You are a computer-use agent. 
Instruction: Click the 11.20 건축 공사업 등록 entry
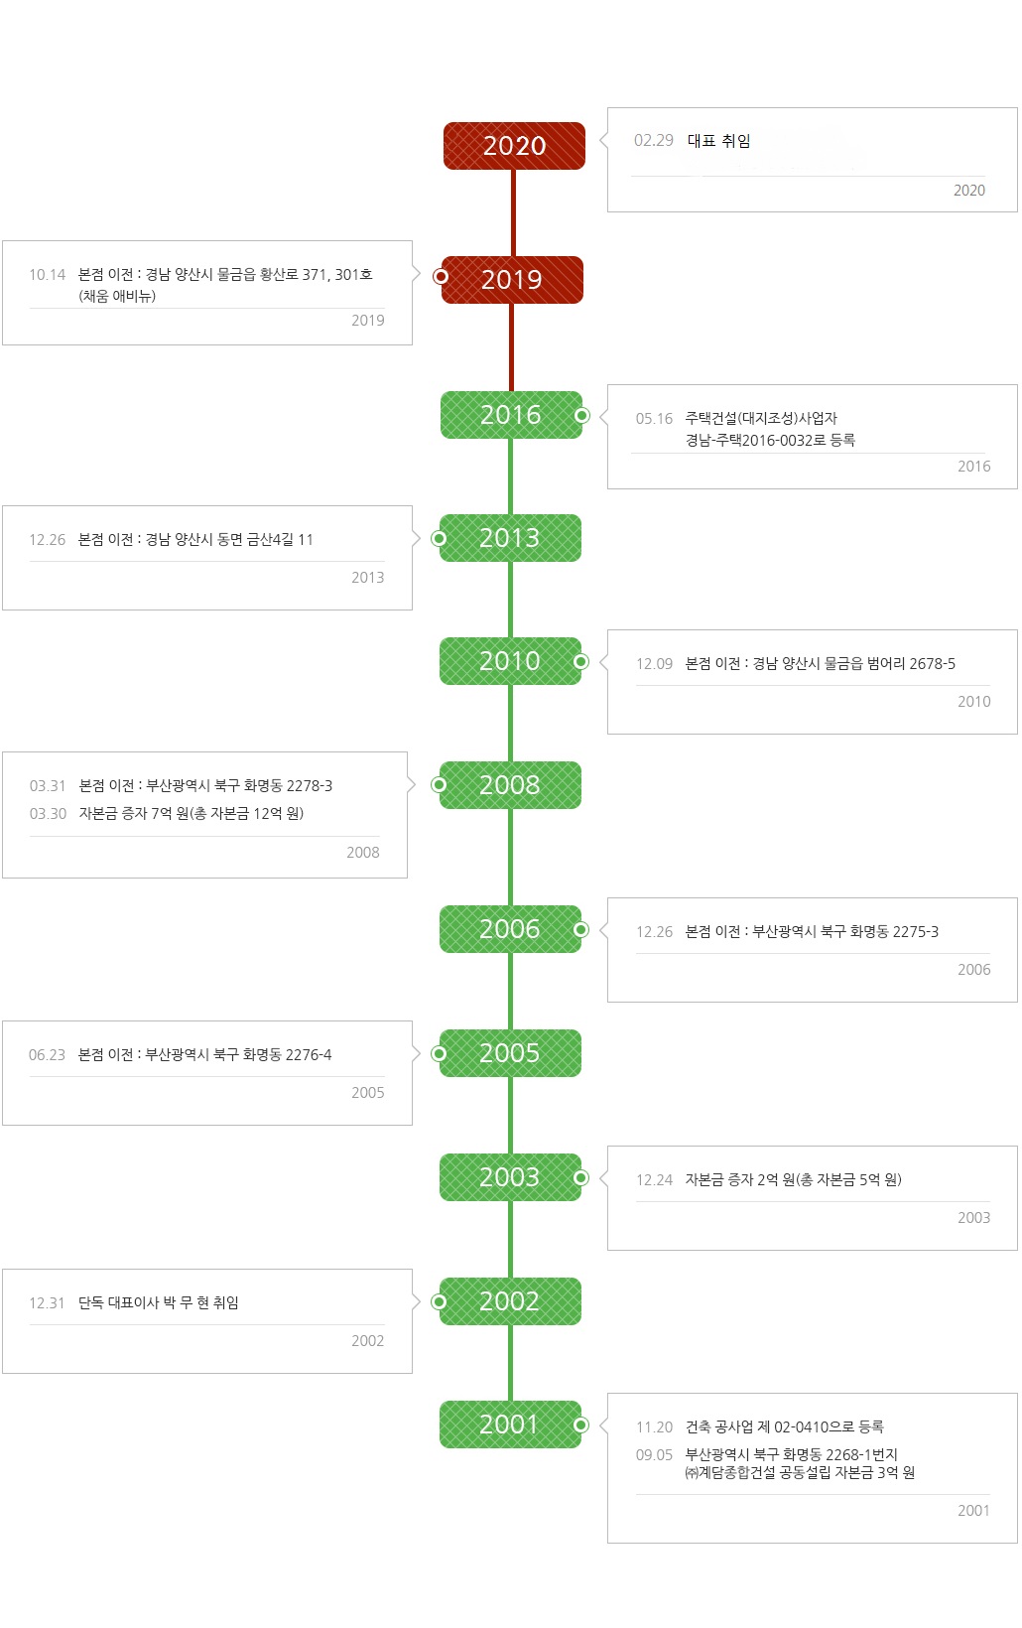pyautogui.click(x=760, y=1426)
